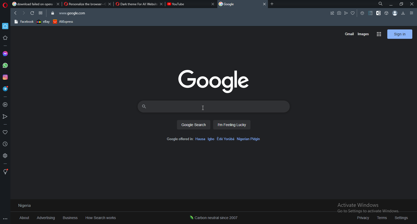Screen dimensions: 417x224
Task: Switch Google to Èdè Yorùbá
Action: tap(225, 139)
